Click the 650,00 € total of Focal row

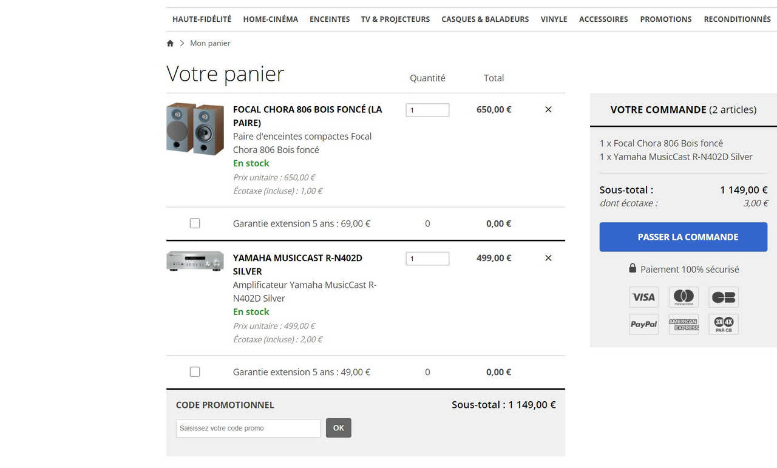tap(494, 110)
